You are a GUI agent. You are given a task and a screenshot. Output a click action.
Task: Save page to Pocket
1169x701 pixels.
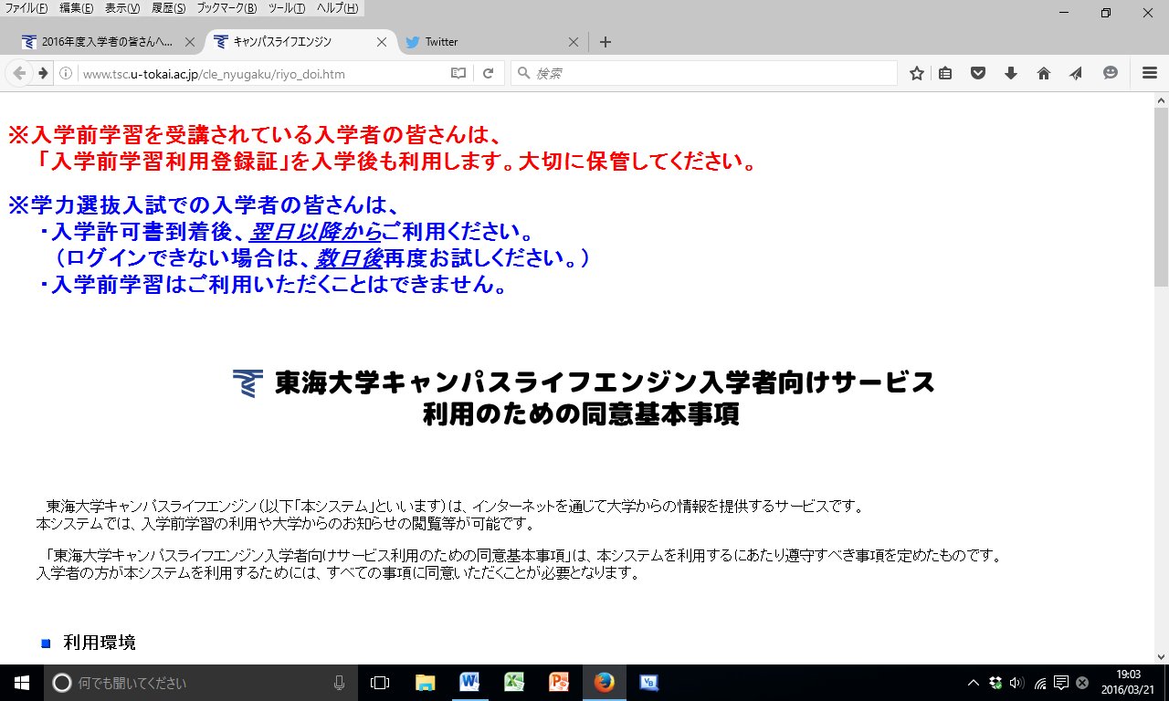point(978,73)
